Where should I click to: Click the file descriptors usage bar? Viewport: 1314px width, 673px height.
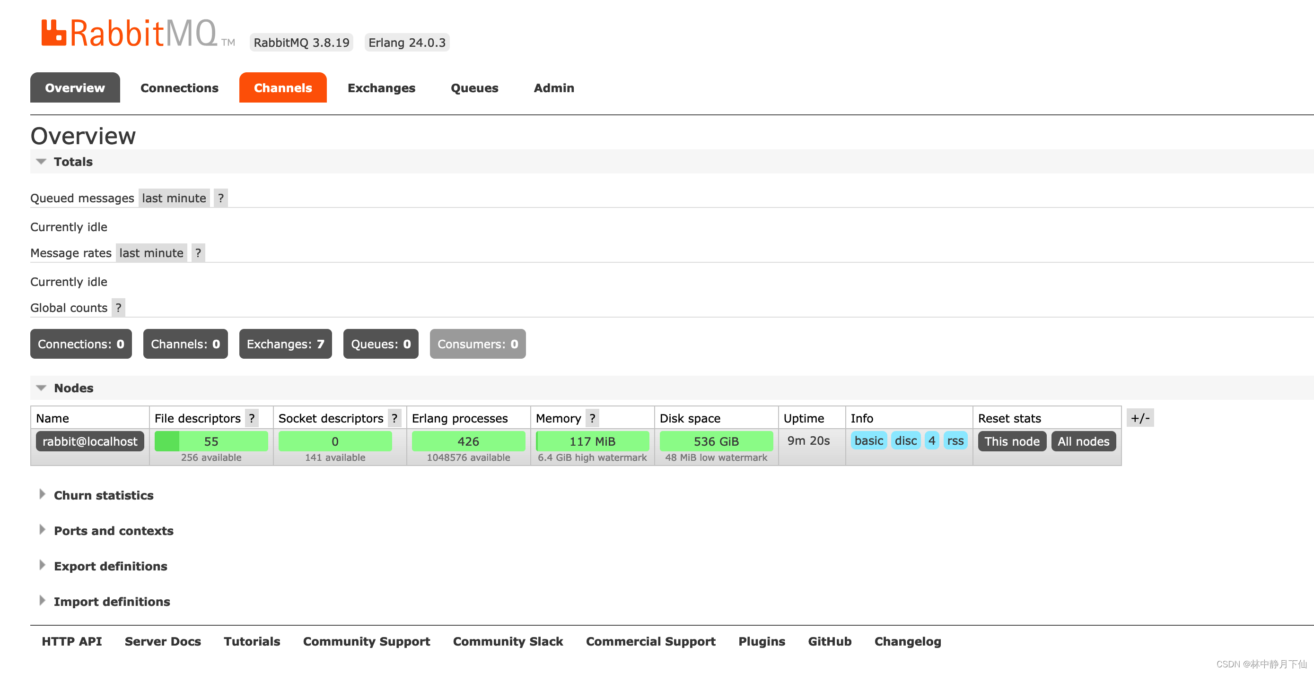coord(211,441)
